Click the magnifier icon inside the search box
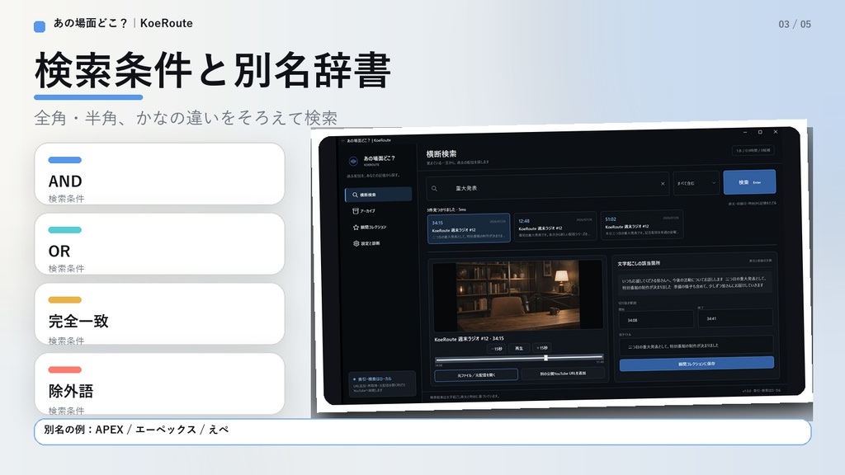845x475 pixels. pyautogui.click(x=434, y=189)
